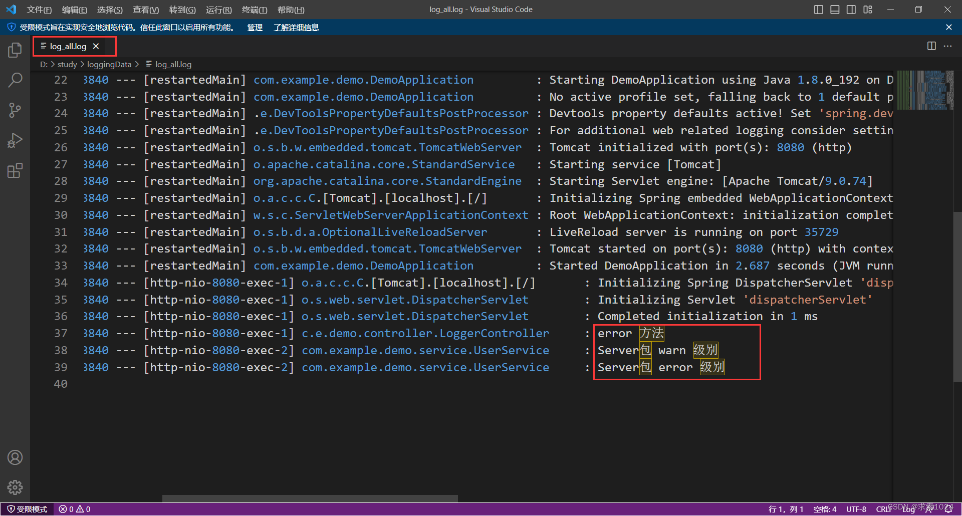Change encoding via UTF-8 status item
The width and height of the screenshot is (962, 516).
point(856,509)
